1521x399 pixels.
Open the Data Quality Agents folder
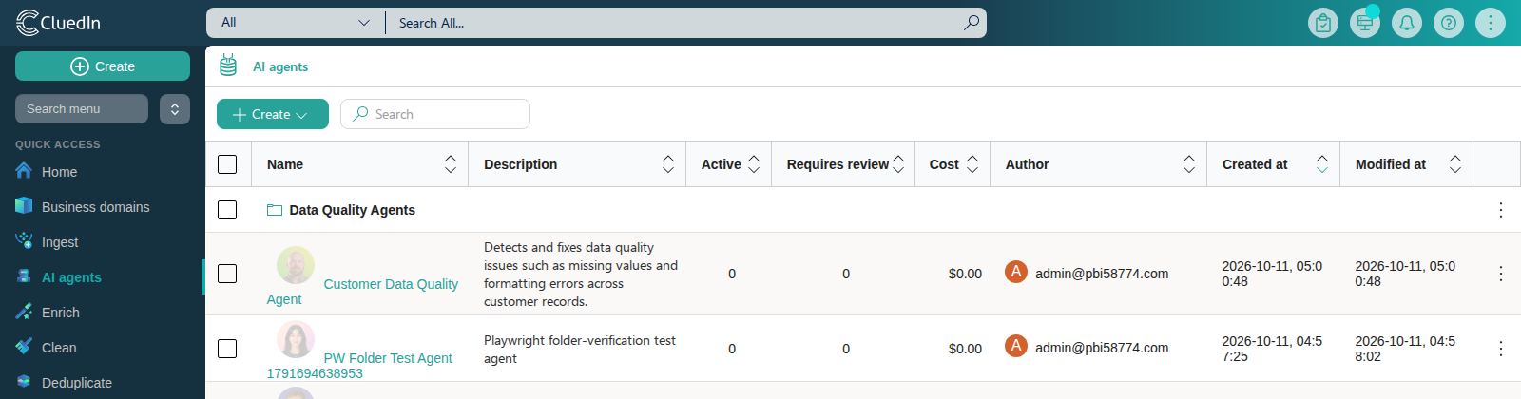click(352, 210)
